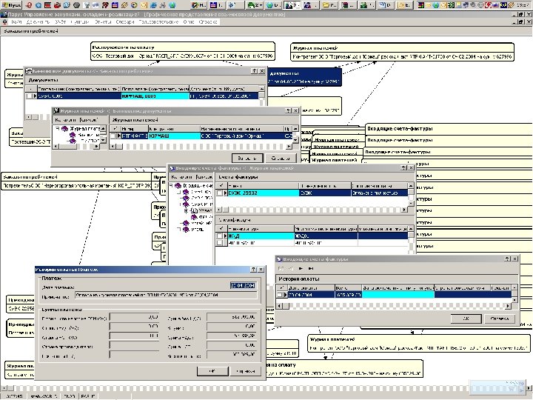
Task: Collapse Журнал платежей root tree node
Action: [58, 129]
